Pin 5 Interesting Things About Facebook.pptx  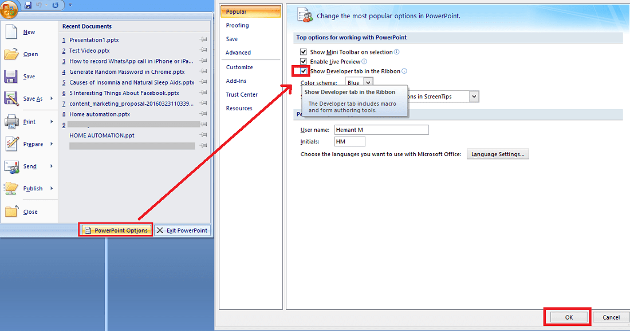click(204, 92)
